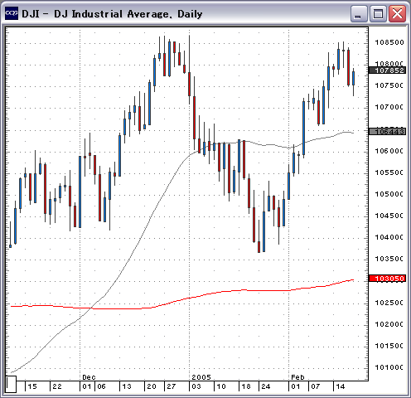The width and height of the screenshot is (411, 398).
Task: Click the 104000 price axis label
Action: click(389, 237)
